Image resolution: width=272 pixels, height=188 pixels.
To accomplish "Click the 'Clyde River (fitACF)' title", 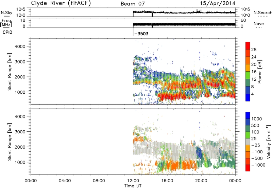I will click(x=61, y=3).
